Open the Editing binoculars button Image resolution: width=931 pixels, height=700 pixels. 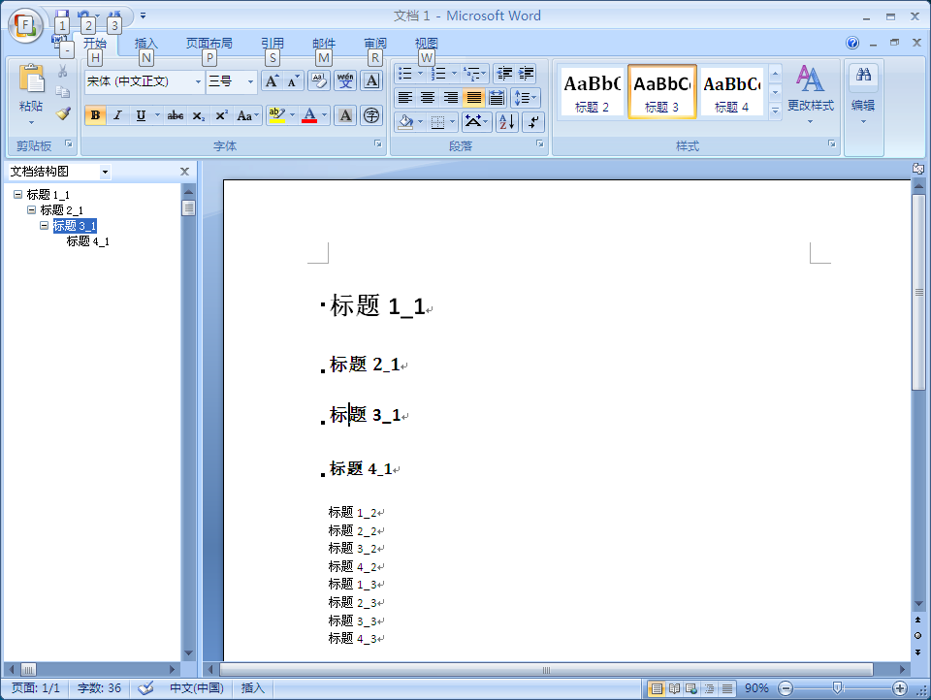coord(863,94)
